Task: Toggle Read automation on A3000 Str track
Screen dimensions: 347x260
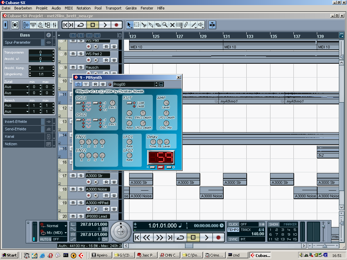Action: click(106, 182)
